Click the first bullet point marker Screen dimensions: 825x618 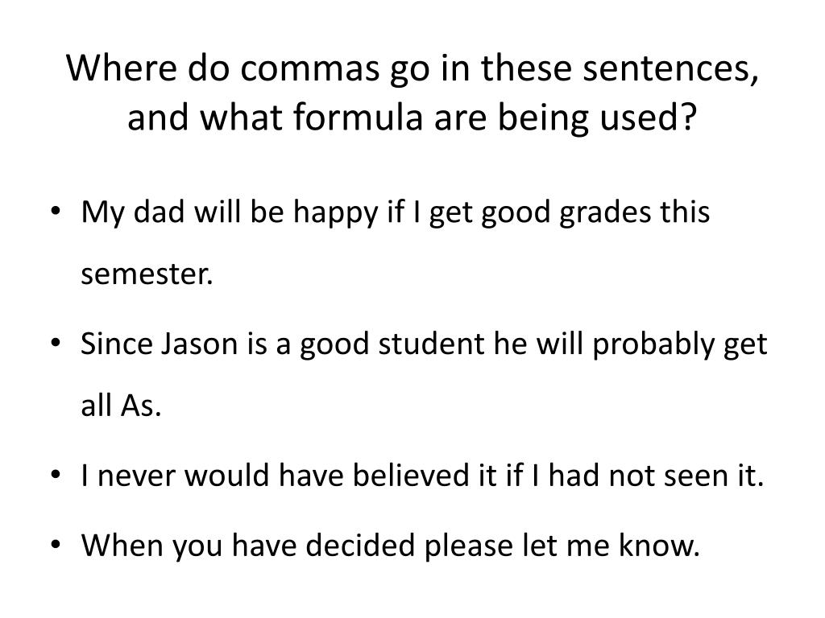pos(56,212)
